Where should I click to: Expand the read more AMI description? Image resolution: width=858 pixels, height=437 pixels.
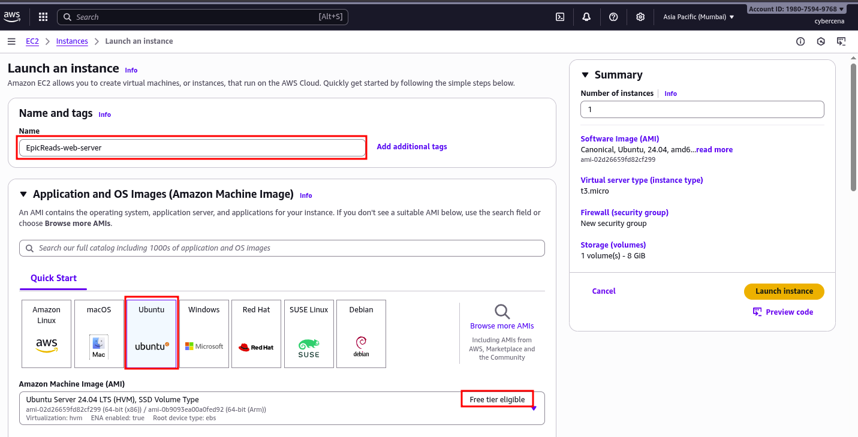point(714,150)
